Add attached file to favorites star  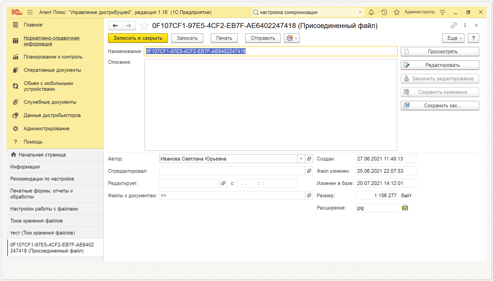(x=144, y=26)
